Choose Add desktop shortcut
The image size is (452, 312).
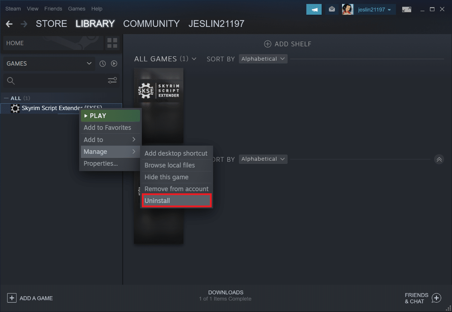click(176, 153)
